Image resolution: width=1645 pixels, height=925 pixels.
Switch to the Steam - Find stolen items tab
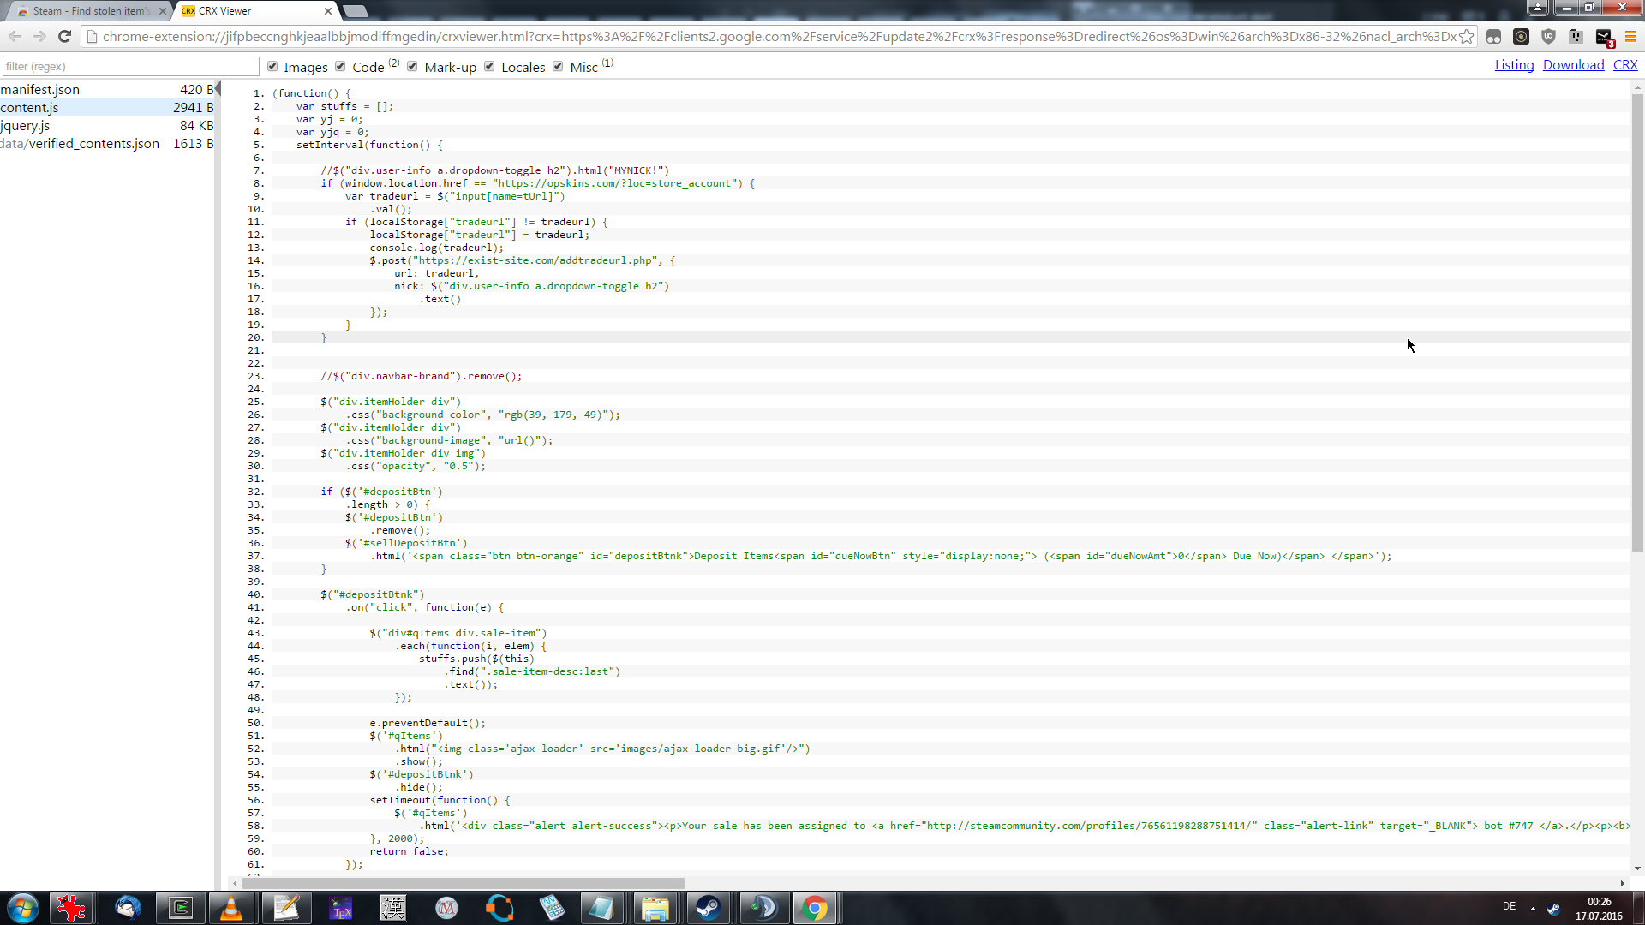[x=90, y=11]
